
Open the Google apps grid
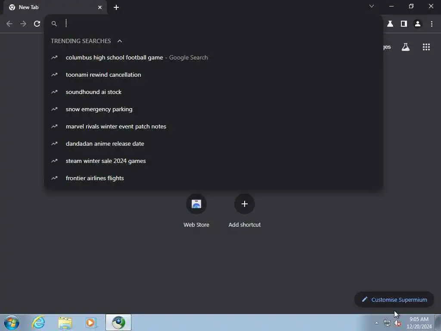pyautogui.click(x=426, y=47)
